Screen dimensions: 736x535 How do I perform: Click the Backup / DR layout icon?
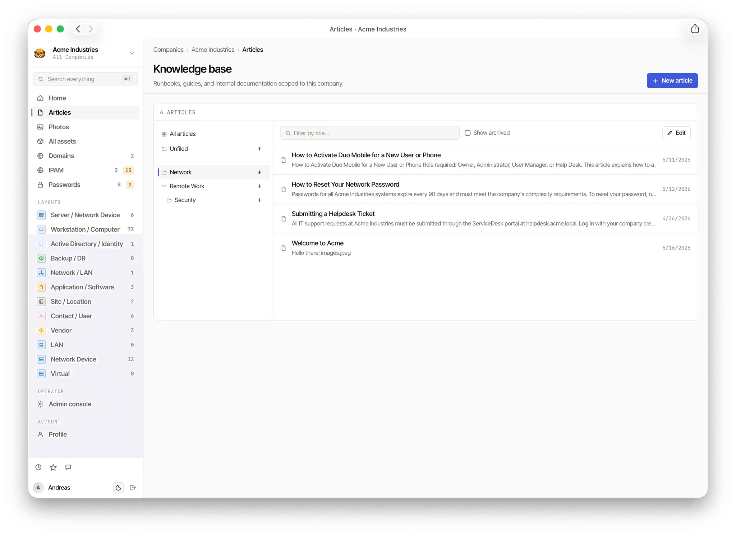pos(41,258)
